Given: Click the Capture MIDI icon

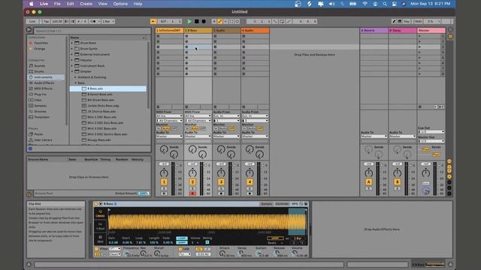Looking at the screenshot, I should click(x=231, y=22).
